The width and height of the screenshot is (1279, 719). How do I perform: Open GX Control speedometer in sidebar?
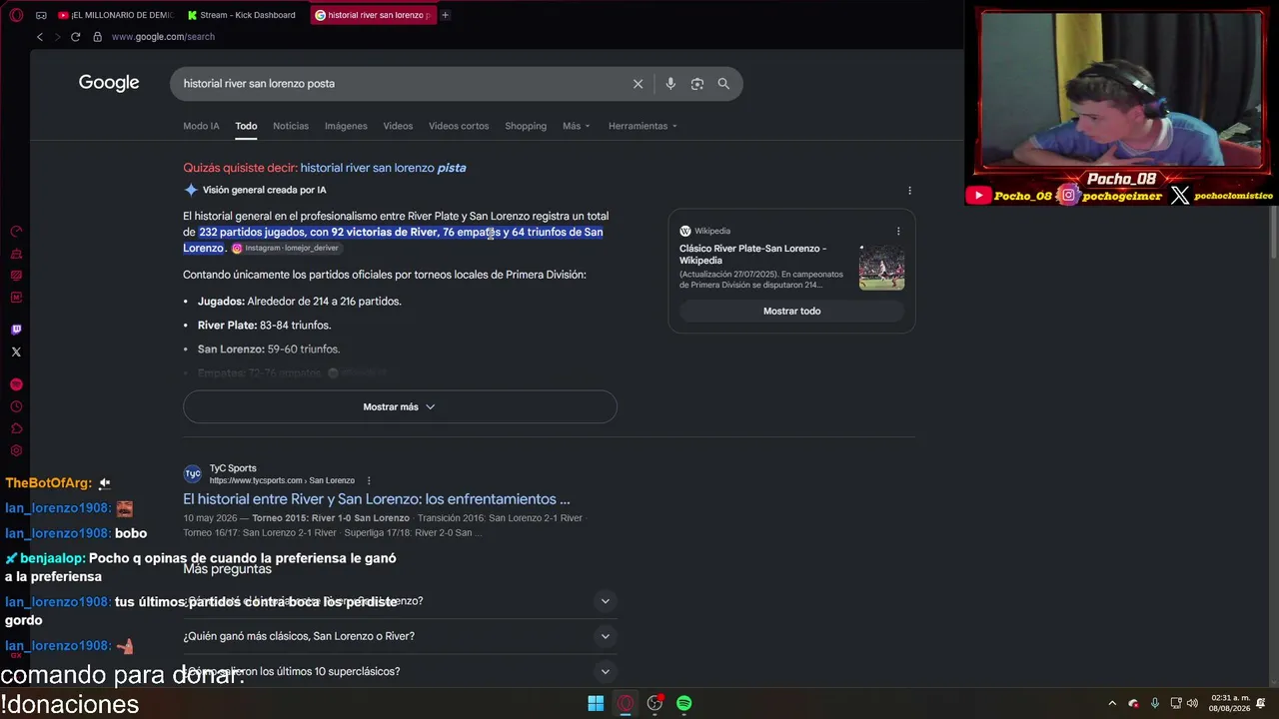16,232
